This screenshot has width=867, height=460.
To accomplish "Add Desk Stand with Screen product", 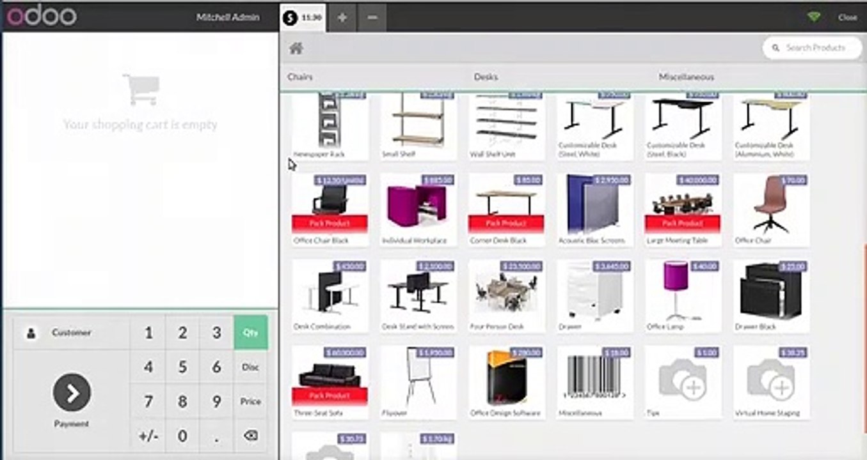I will 418,296.
